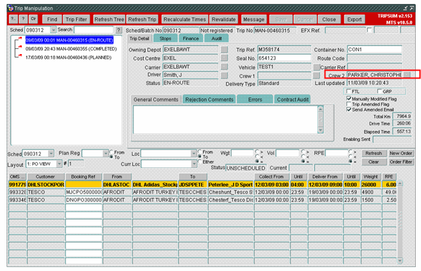Viewport: 421px width, 271px height.
Task: Expand the Loc dropdown list
Action: 193,154
